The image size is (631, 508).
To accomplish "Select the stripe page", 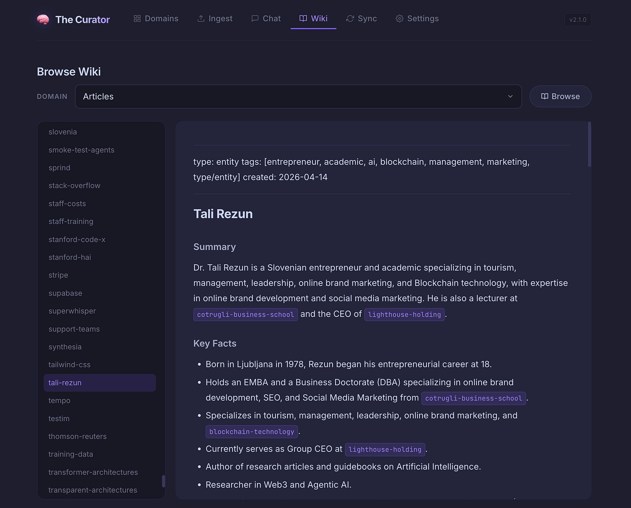I will [x=100, y=275].
